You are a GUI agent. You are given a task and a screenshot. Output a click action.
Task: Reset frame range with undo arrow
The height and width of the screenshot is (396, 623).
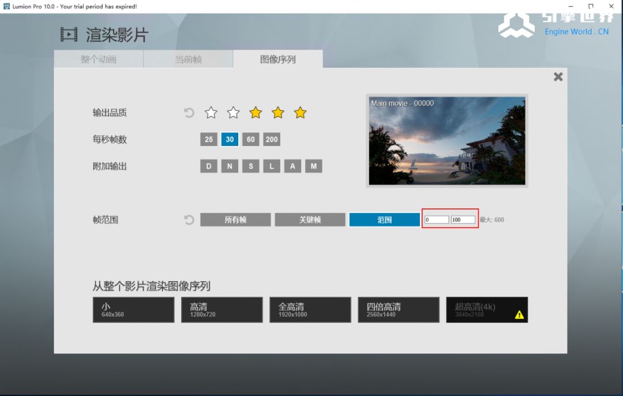pos(189,219)
